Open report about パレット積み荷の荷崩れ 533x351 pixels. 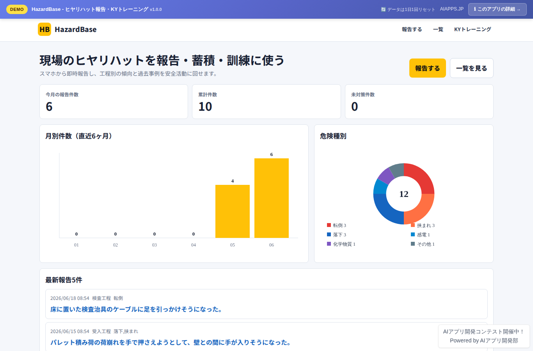(171, 342)
